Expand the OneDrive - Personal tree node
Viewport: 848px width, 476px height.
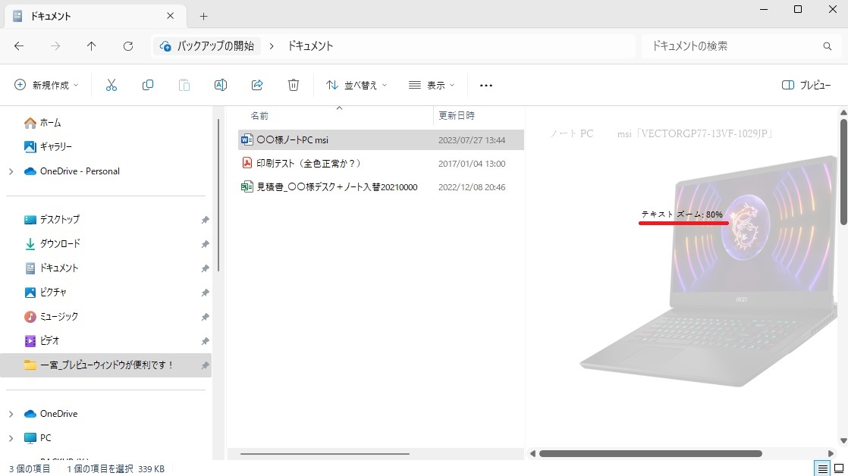(11, 171)
